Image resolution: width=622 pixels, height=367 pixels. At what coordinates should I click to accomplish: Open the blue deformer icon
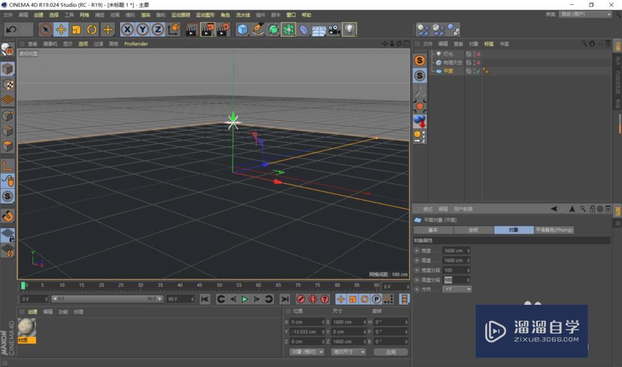[x=304, y=30]
